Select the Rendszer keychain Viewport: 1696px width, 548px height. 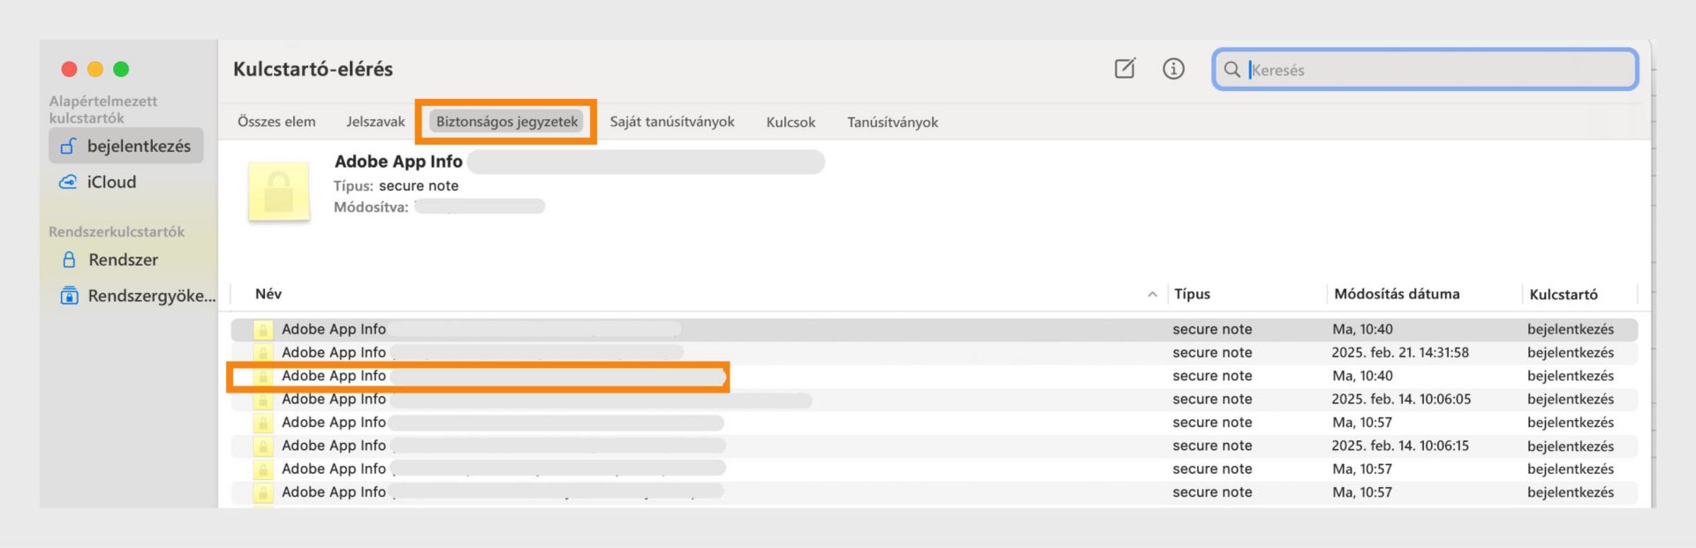tap(126, 259)
